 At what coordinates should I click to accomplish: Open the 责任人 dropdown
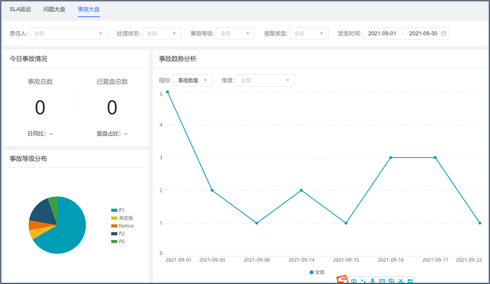[68, 34]
